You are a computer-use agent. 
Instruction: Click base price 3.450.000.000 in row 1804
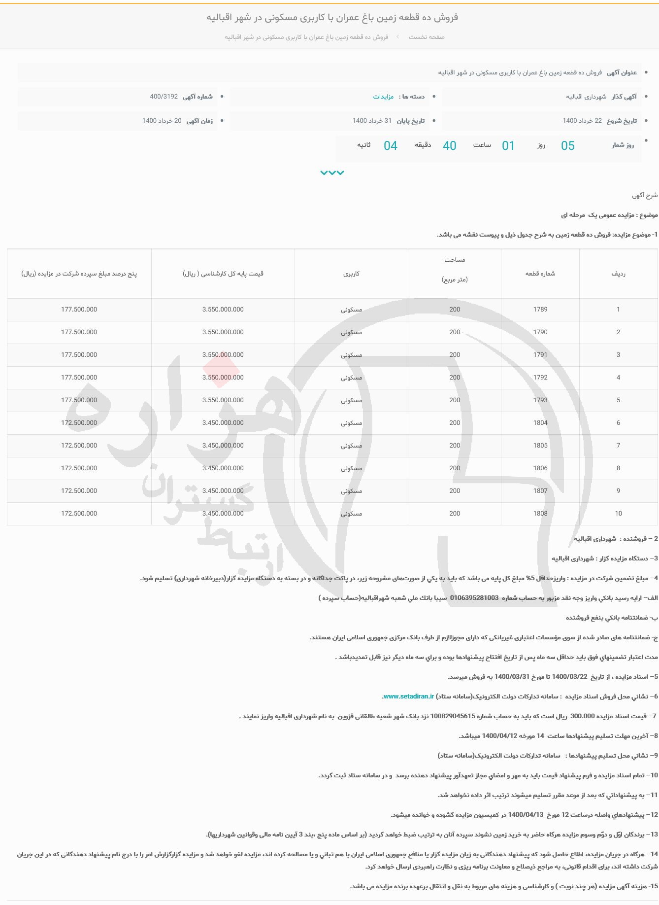pyautogui.click(x=223, y=423)
